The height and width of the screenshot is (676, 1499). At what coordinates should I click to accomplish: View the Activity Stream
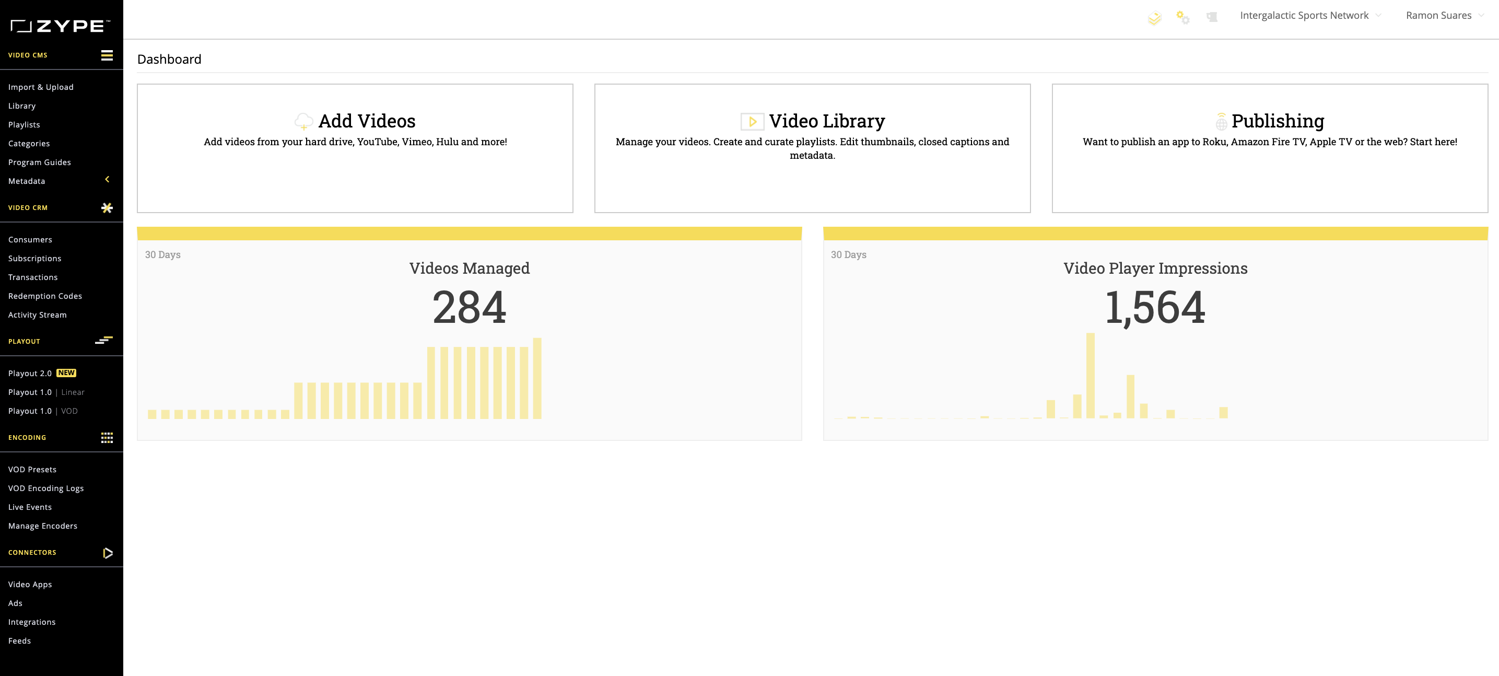(x=38, y=314)
